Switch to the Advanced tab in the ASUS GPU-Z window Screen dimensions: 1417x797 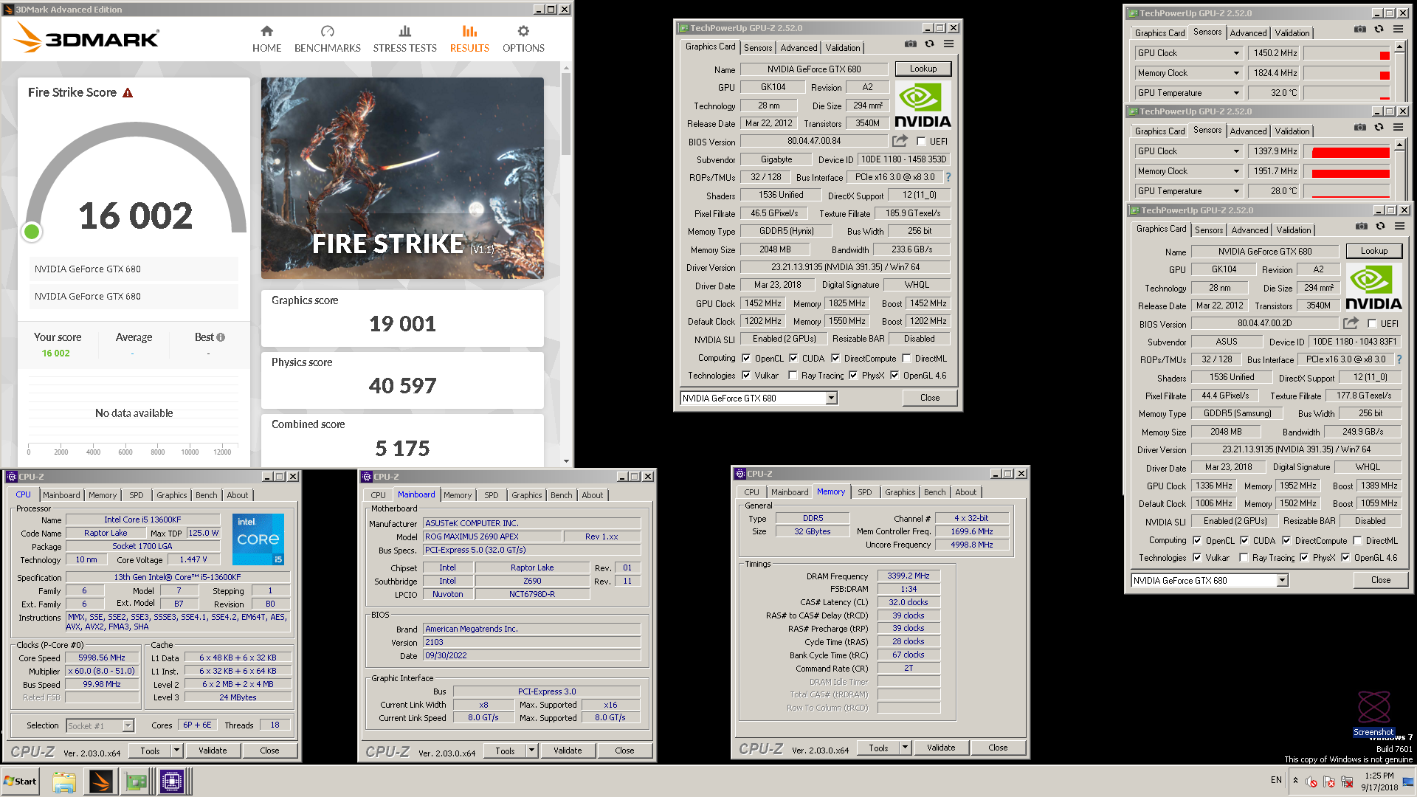tap(1249, 230)
